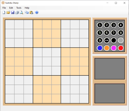Choose the orange color circle
This screenshot has height=111, width=129.
pos(107,48)
